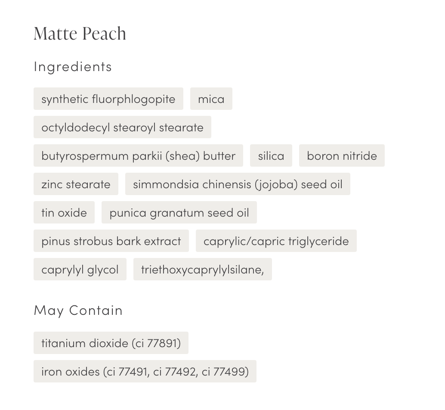The height and width of the screenshot is (410, 445).
Task: Select the triethoxycaprylylsilane tag
Action: point(202,270)
